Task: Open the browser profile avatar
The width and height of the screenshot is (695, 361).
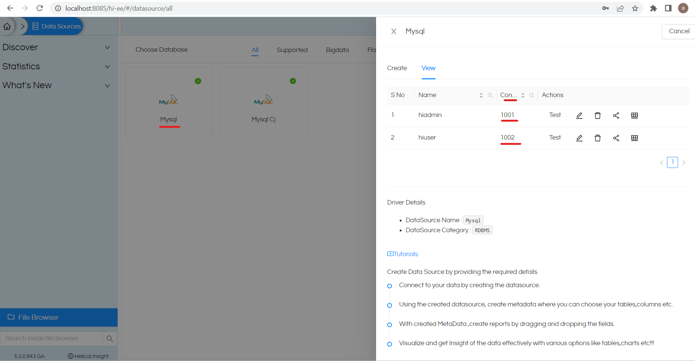Action: 683,8
